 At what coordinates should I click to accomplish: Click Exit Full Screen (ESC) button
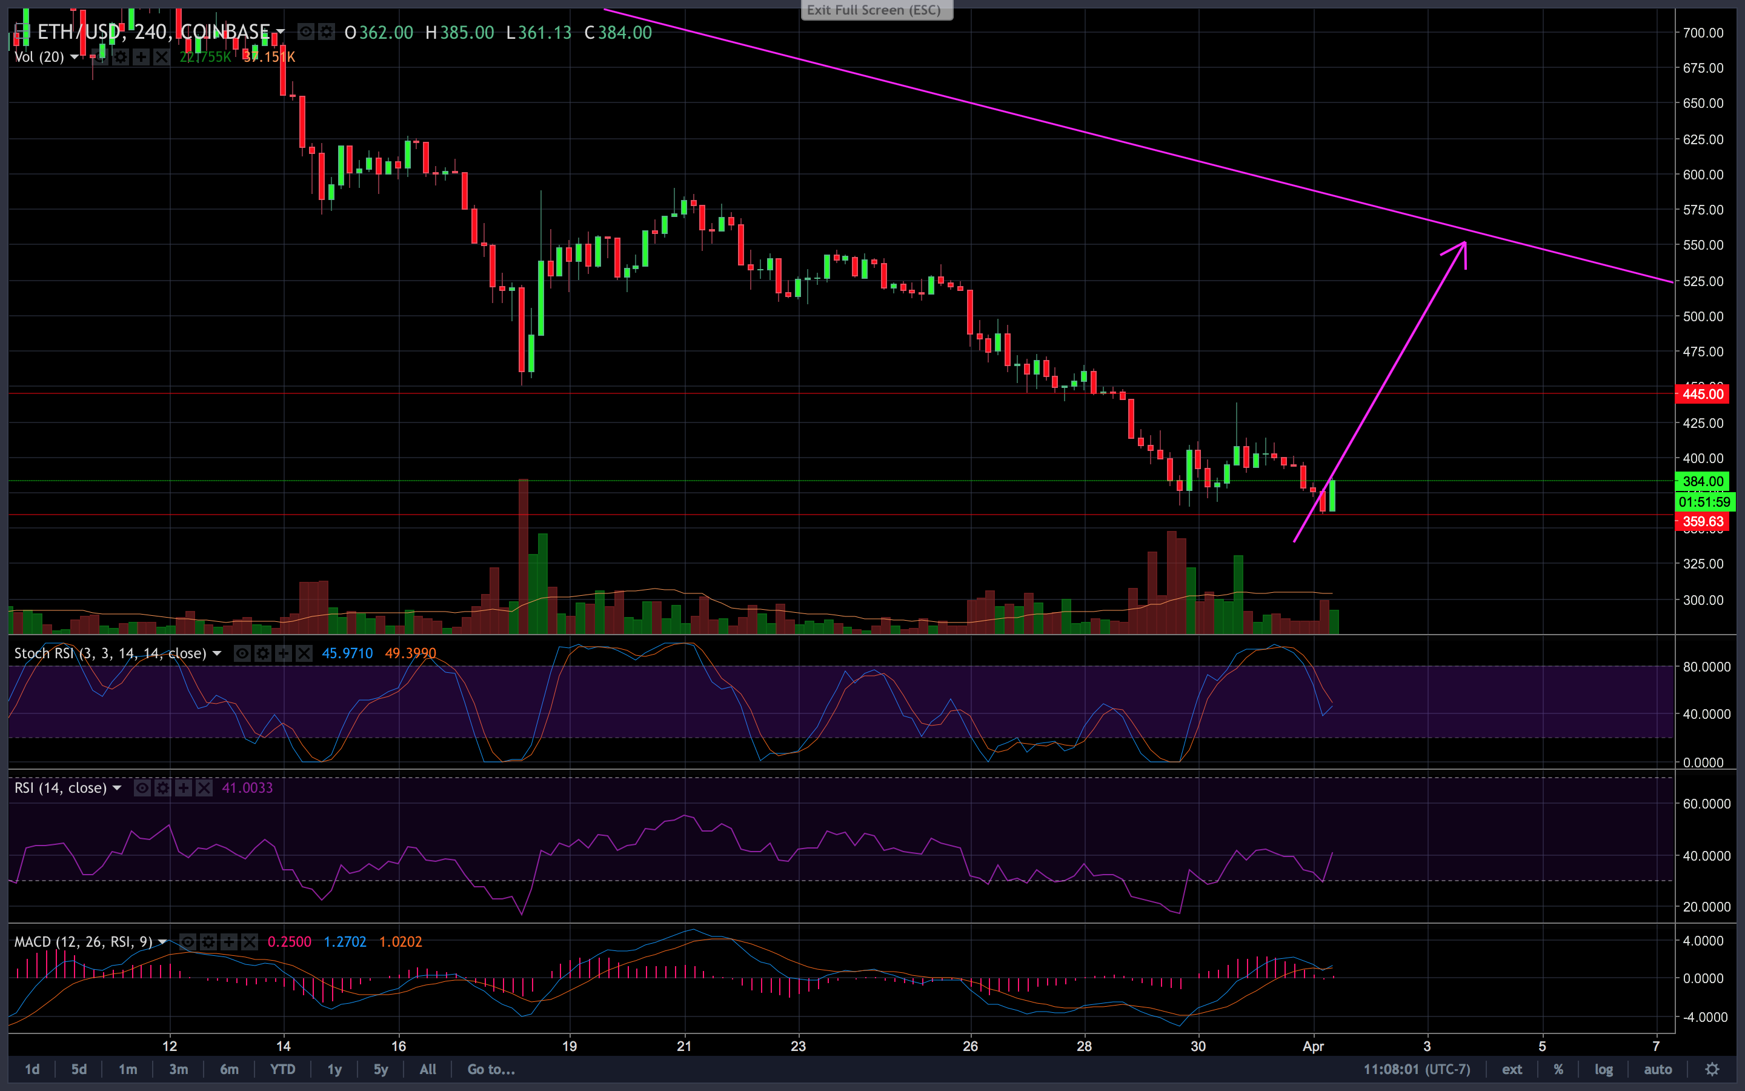coord(877,10)
